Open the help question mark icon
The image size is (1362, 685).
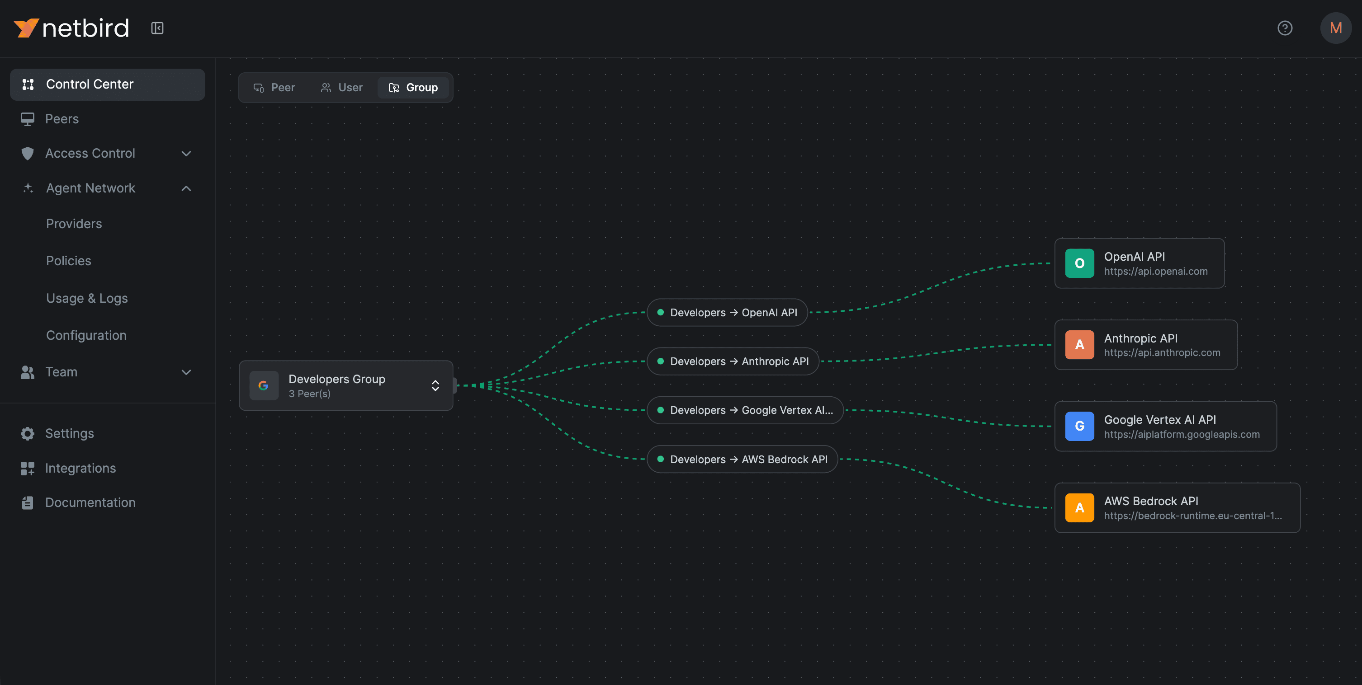[1285, 28]
